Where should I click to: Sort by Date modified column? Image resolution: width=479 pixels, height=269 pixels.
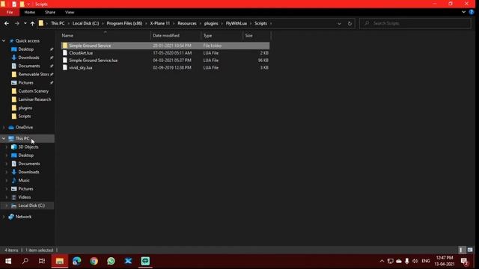(x=176, y=36)
